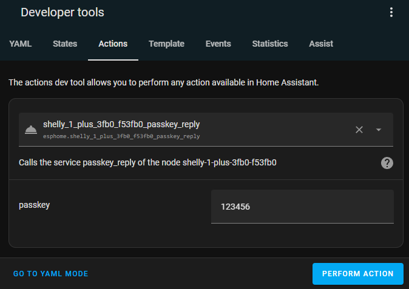
Task: Click the passkey field label
Action: pyautogui.click(x=34, y=205)
